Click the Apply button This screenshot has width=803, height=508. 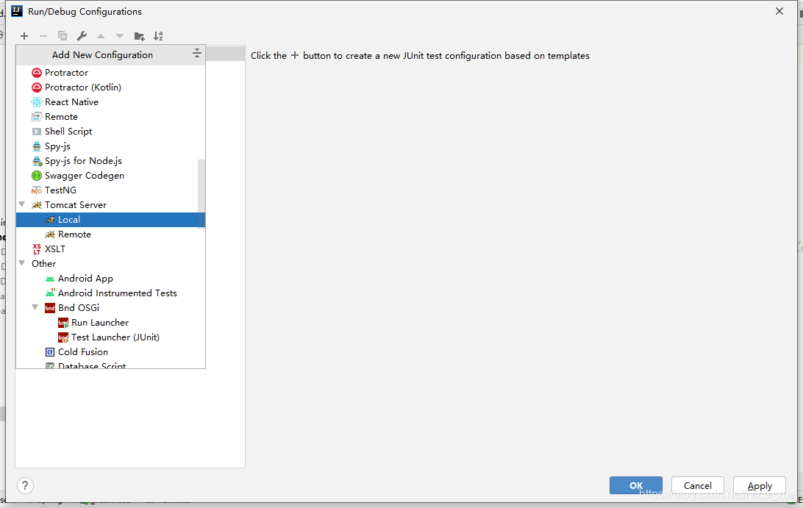(x=760, y=485)
